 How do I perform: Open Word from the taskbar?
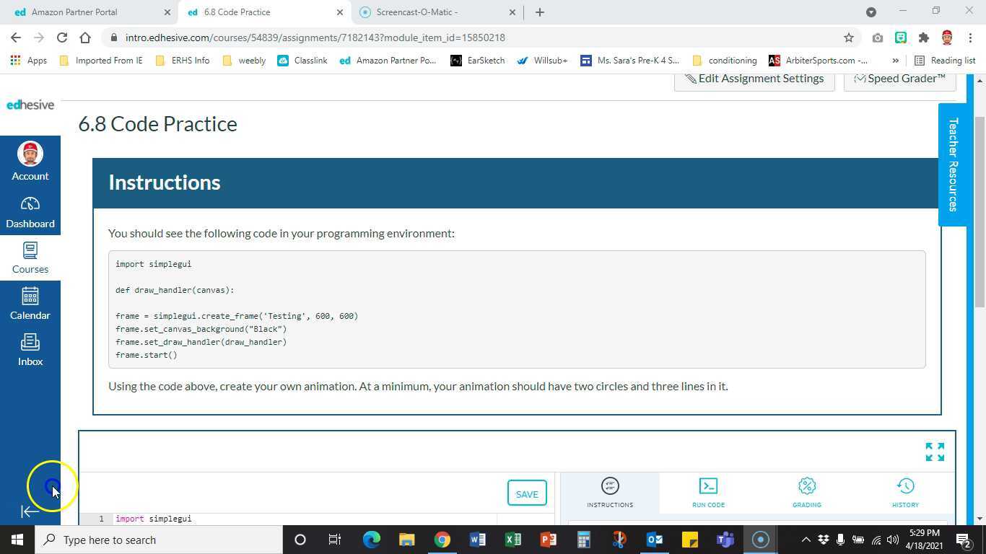[x=477, y=540]
